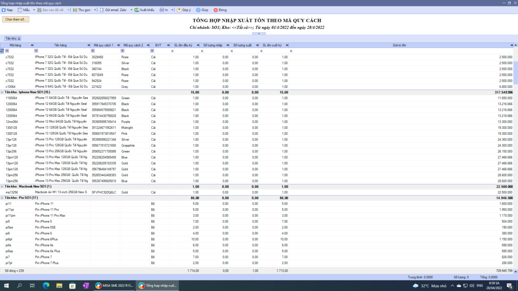
Task: Click the vertical scrollbar up arrow
Action: (515, 45)
